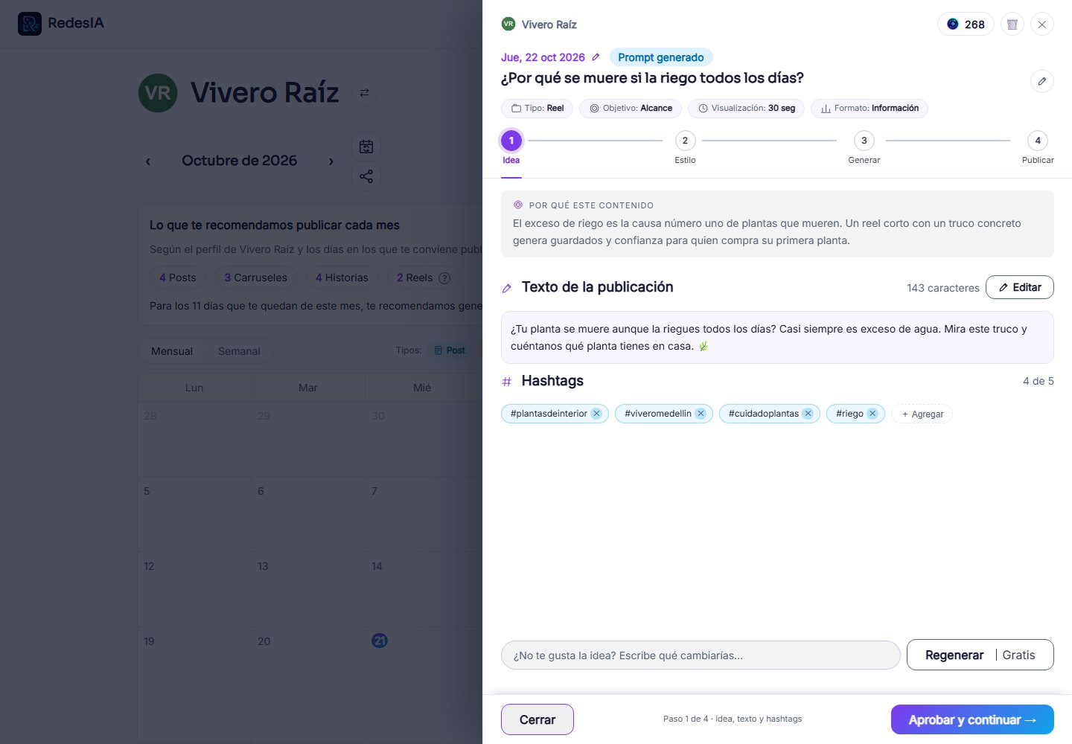Image resolution: width=1072 pixels, height=744 pixels.
Task: Click the 4 Historias chip
Action: [342, 278]
